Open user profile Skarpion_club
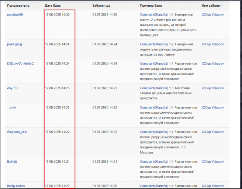This screenshot has height=189, width=242. click(17, 132)
